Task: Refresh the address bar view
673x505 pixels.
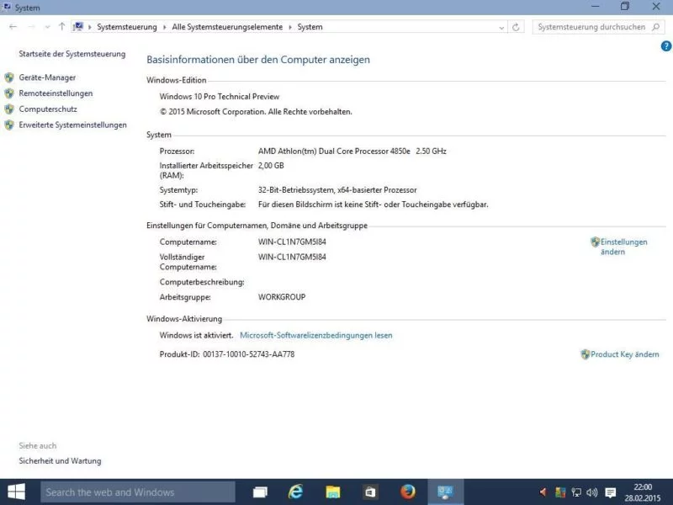Action: (516, 27)
